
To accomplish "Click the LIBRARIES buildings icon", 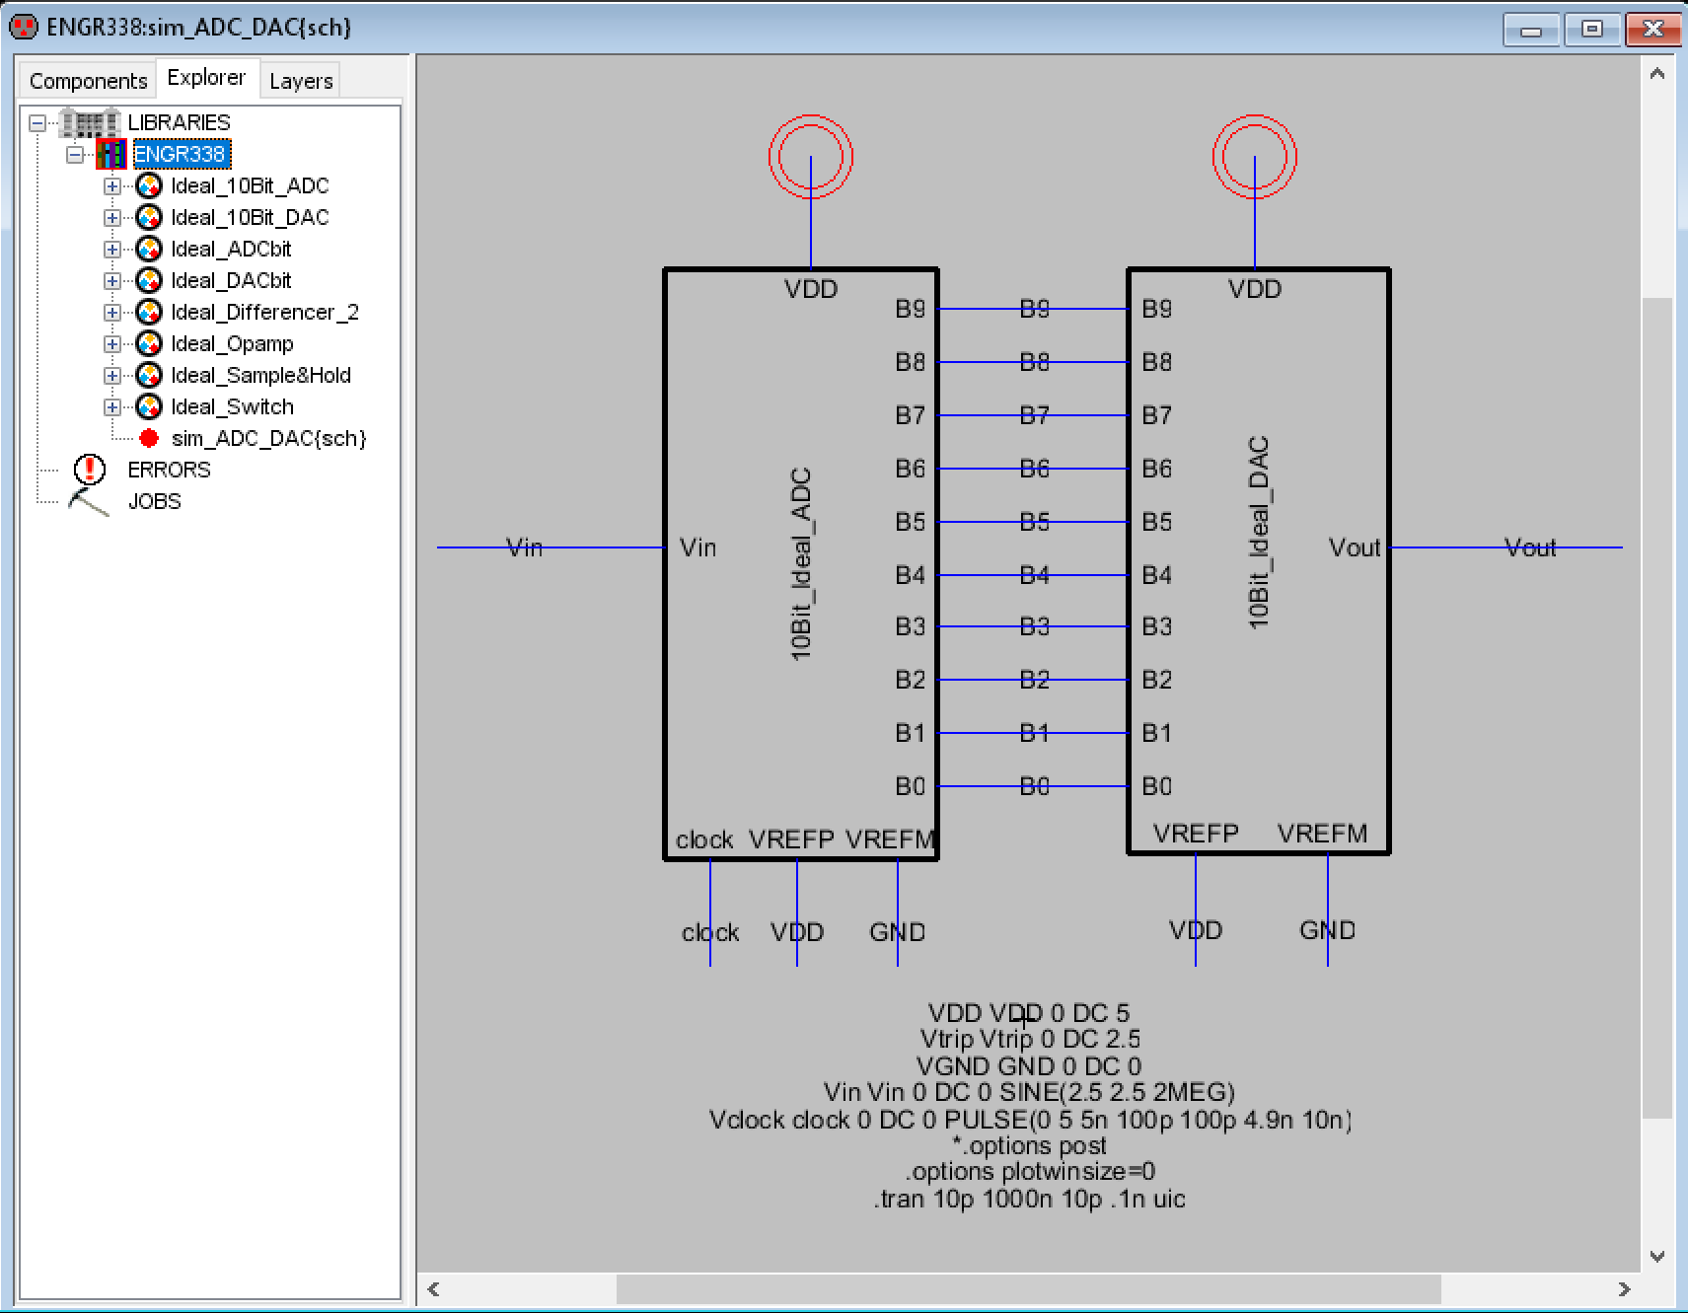I will (90, 122).
